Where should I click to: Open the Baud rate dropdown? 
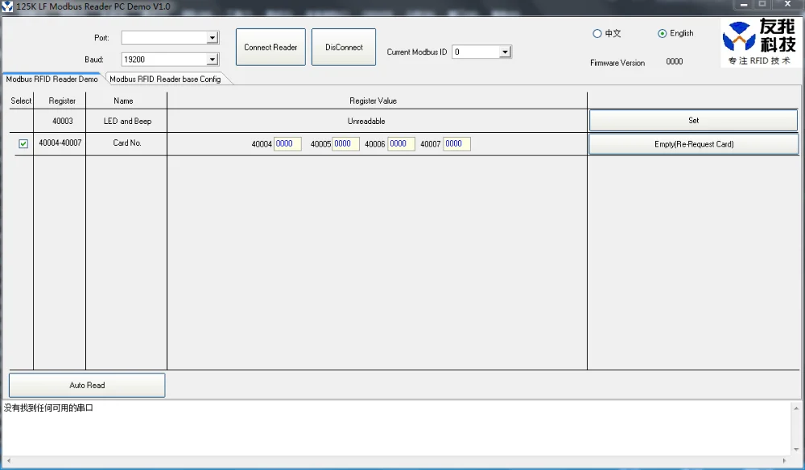(x=213, y=60)
